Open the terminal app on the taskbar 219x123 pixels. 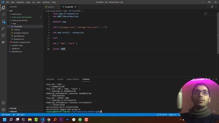point(24,120)
